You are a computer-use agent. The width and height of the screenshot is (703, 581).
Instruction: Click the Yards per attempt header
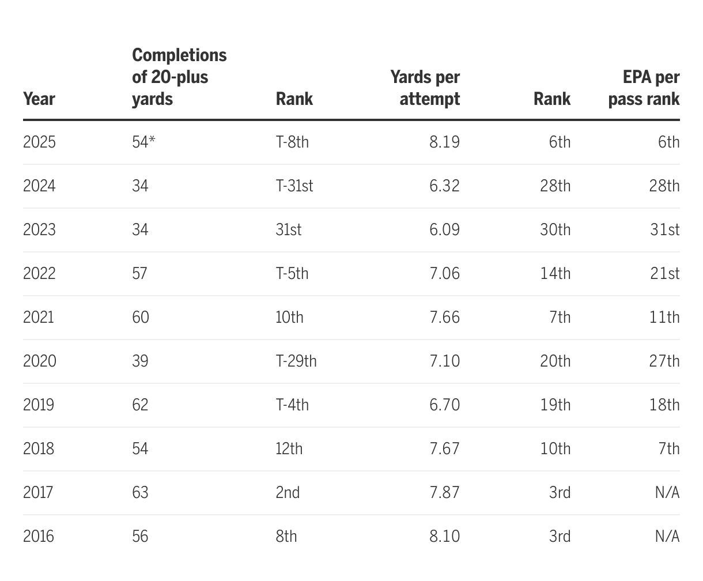425,88
